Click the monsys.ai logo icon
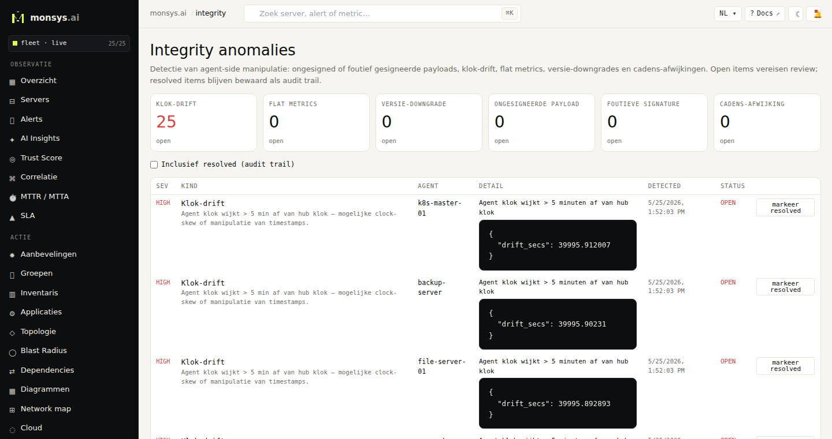This screenshot has width=832, height=439. tap(18, 17)
